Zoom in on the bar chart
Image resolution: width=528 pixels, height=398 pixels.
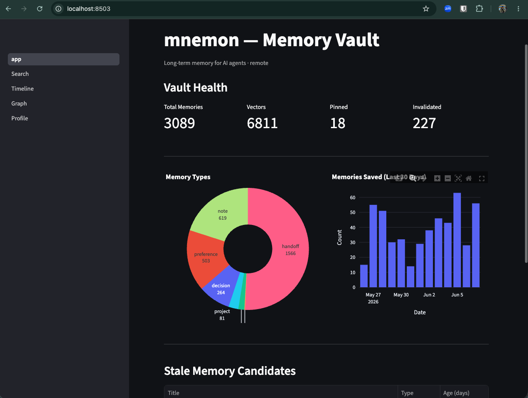(x=437, y=178)
